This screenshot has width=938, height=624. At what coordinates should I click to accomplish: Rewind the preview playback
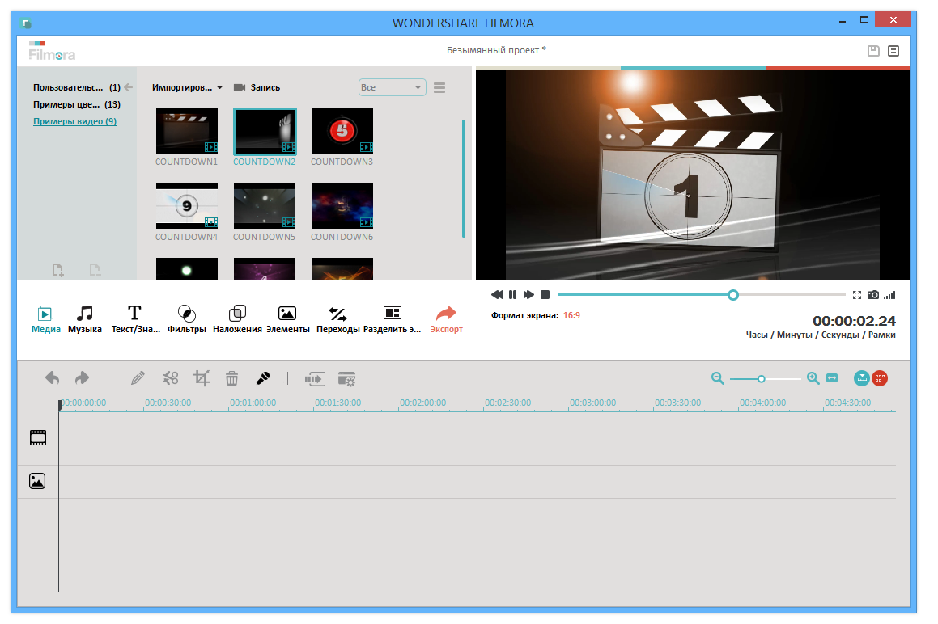497,295
